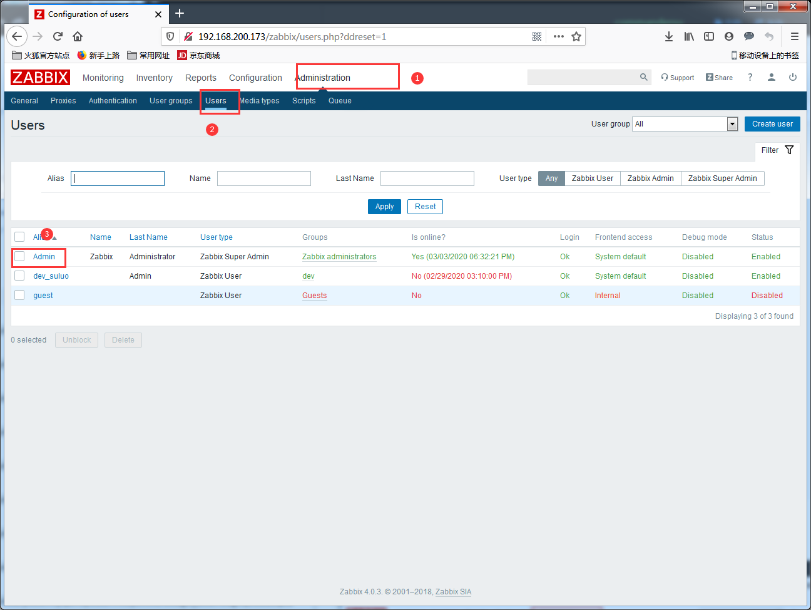
Task: Check the guest row checkbox
Action: (19, 295)
